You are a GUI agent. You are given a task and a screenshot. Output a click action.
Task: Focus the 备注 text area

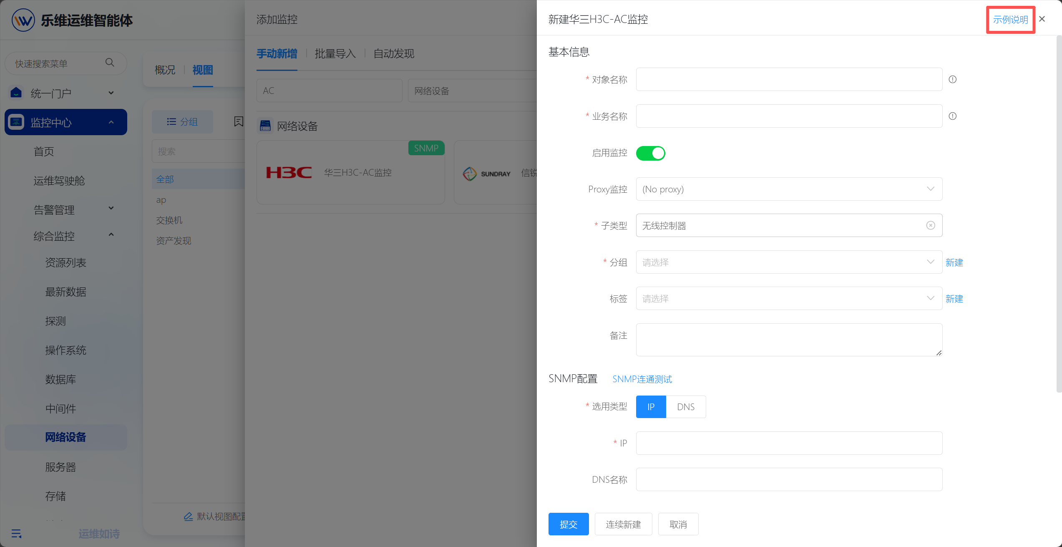coord(789,340)
